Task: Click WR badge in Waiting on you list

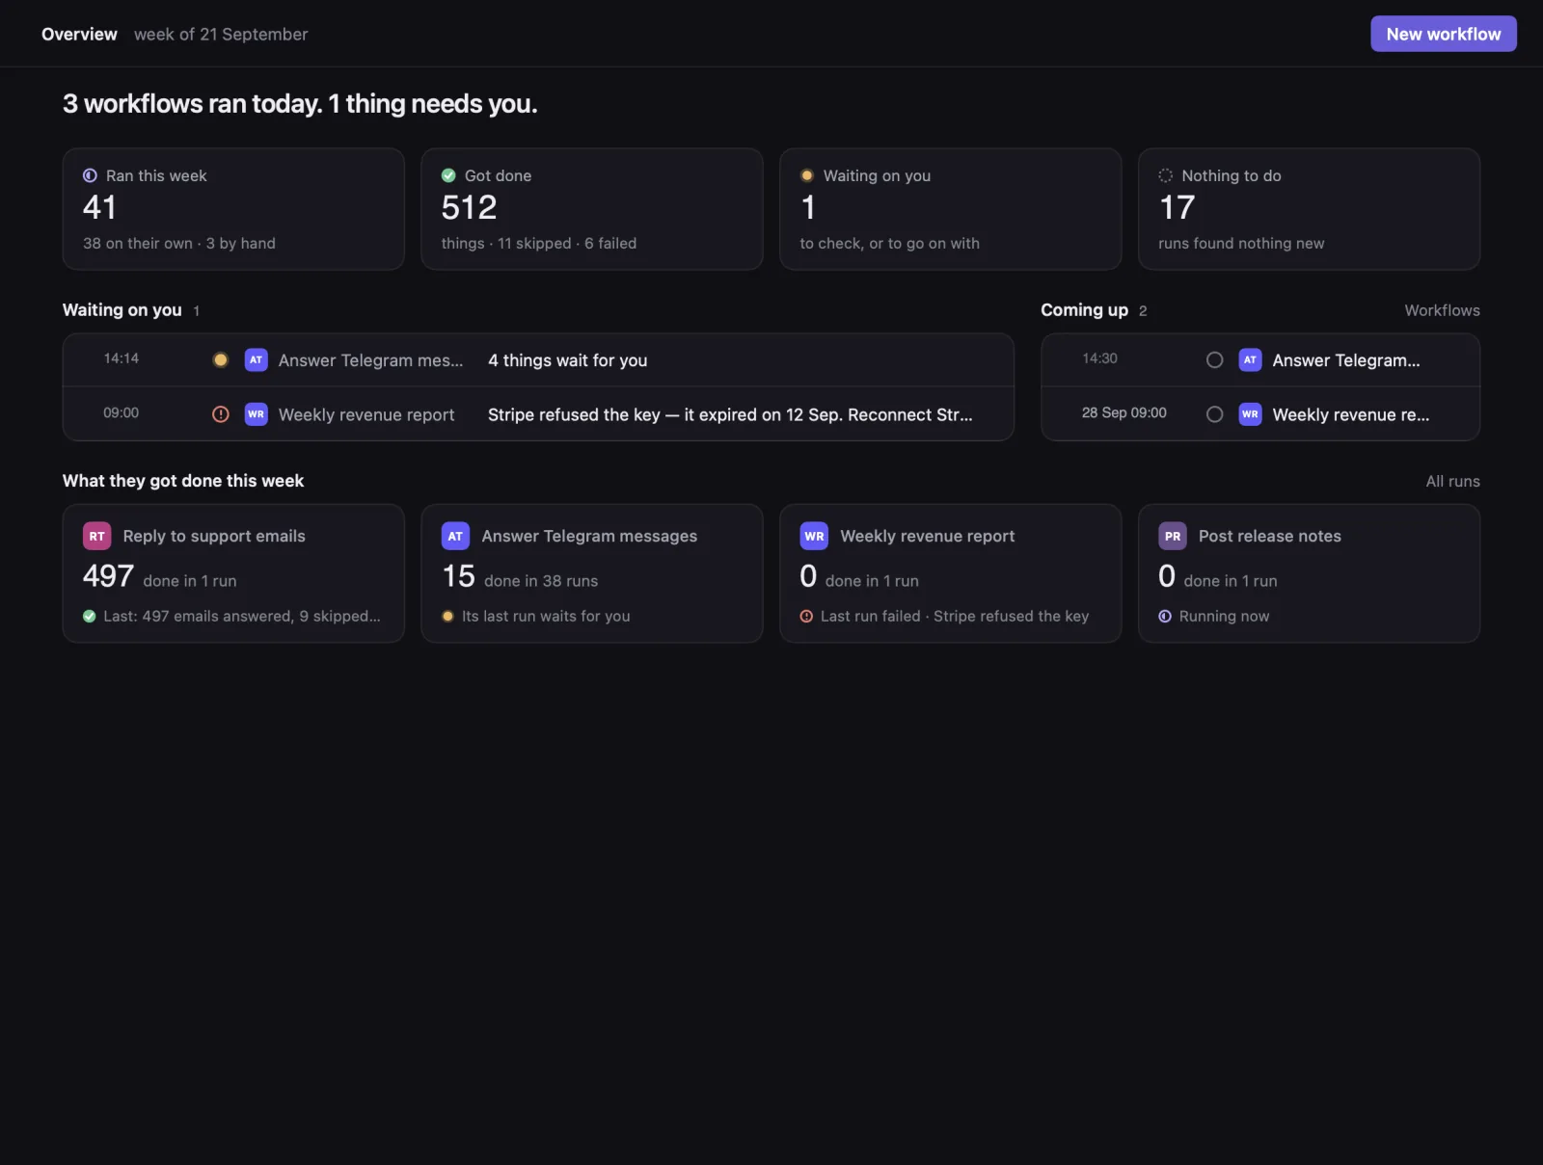Action: tap(256, 414)
